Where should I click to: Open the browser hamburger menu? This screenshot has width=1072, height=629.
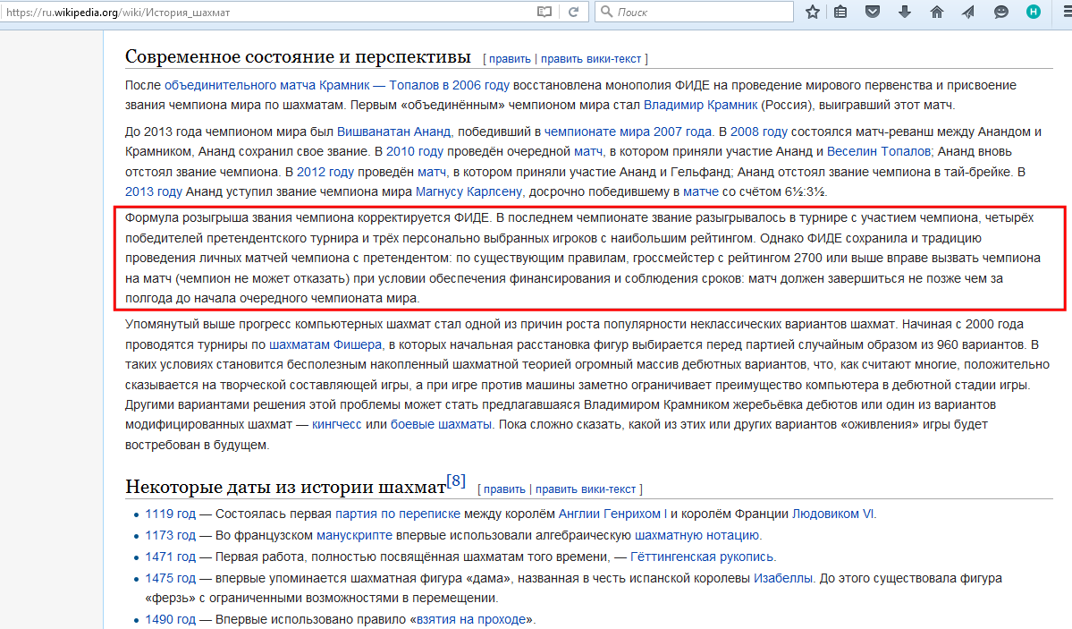click(x=1066, y=12)
